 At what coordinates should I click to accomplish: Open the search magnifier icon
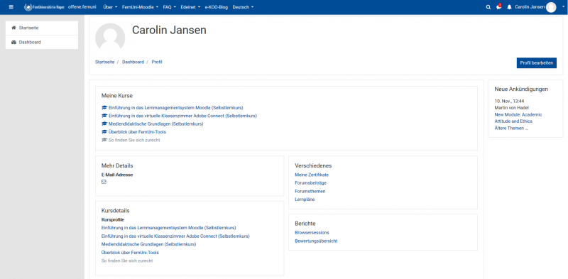pos(488,7)
